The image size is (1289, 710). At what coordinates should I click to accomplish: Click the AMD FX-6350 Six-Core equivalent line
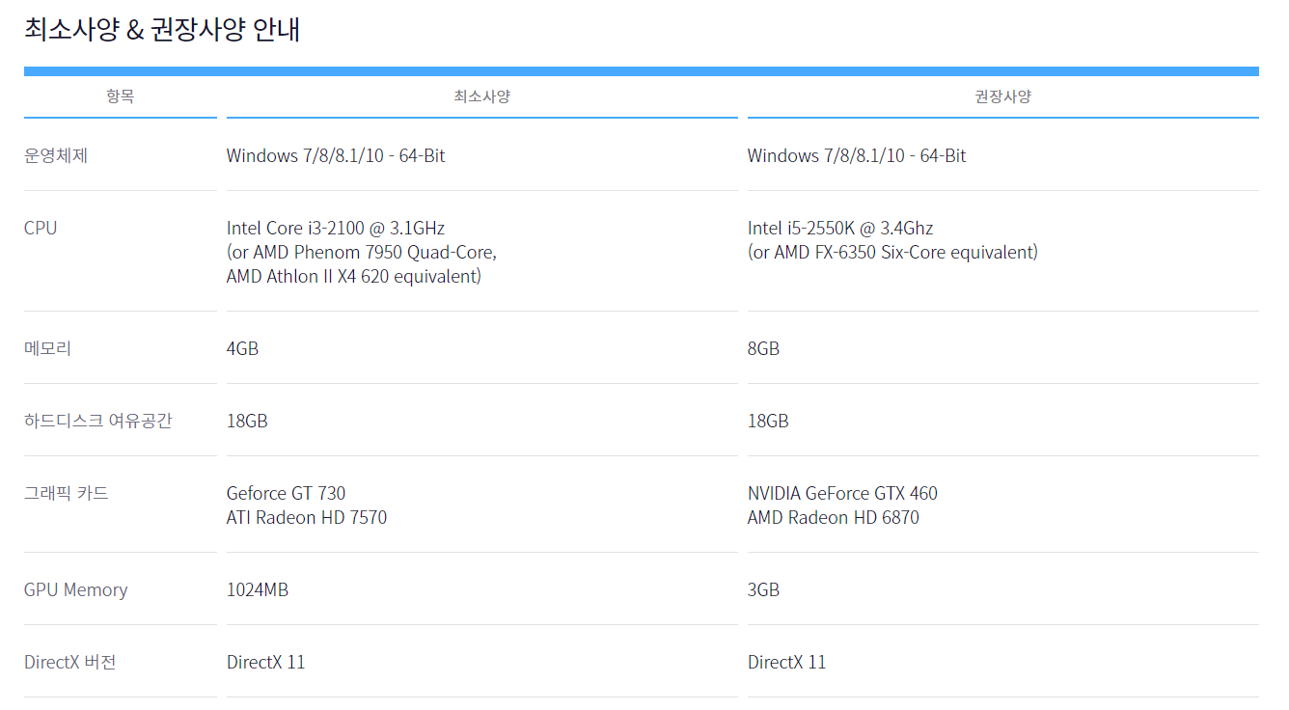[x=893, y=252]
